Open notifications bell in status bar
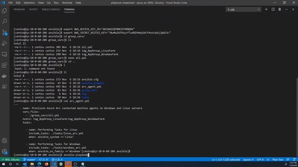The width and height of the screenshot is (298, 167). click(294, 160)
